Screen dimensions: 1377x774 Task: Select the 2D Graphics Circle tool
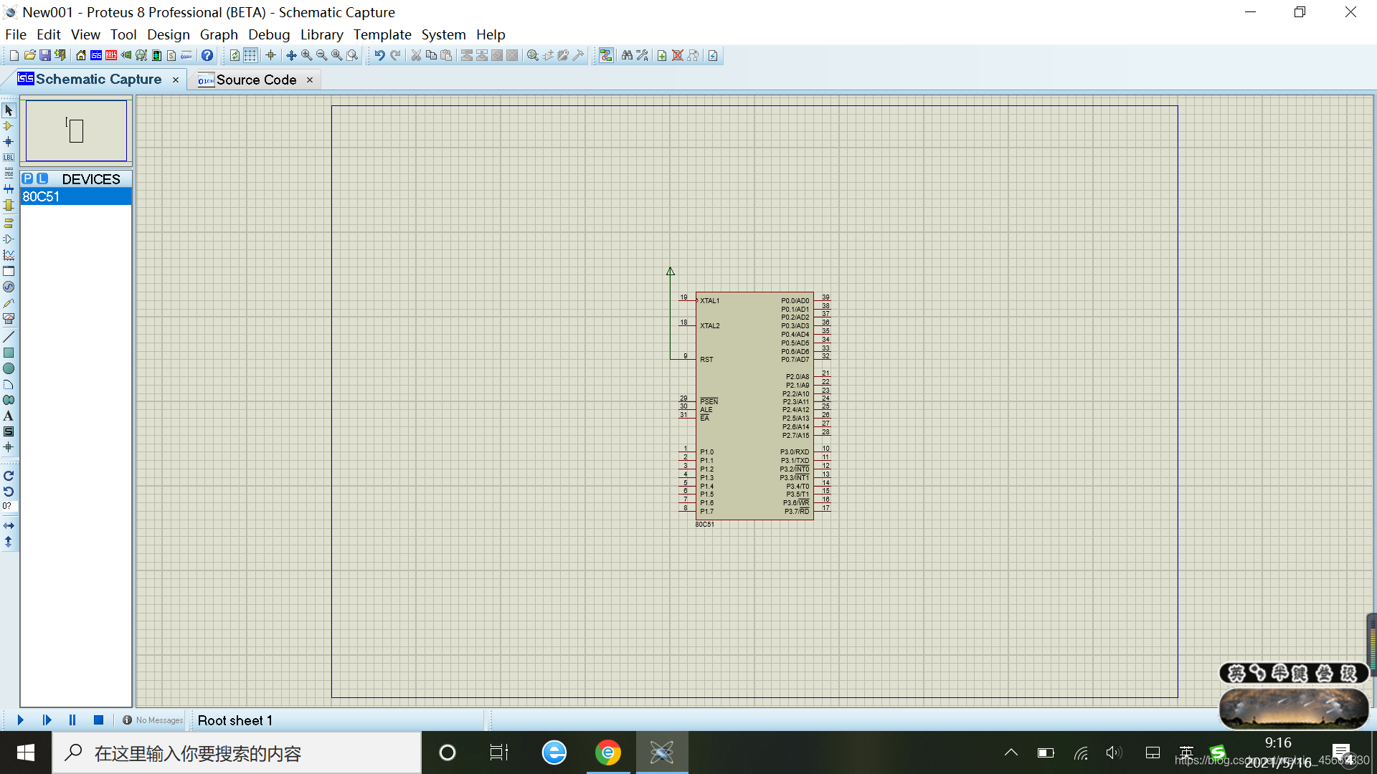pyautogui.click(x=9, y=368)
